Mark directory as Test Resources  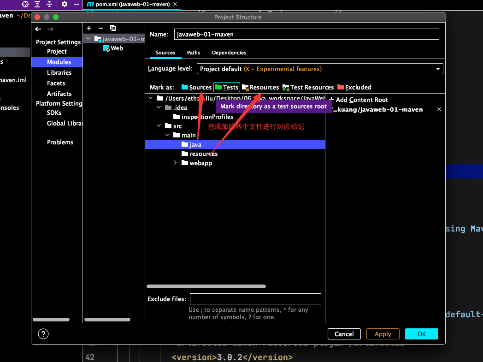tap(308, 87)
